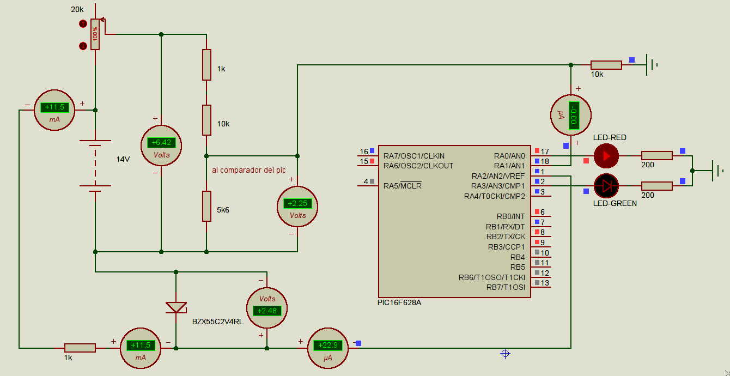Click the RA3/AN3/CMP1 pin label
The image size is (730, 376).
pos(498,186)
